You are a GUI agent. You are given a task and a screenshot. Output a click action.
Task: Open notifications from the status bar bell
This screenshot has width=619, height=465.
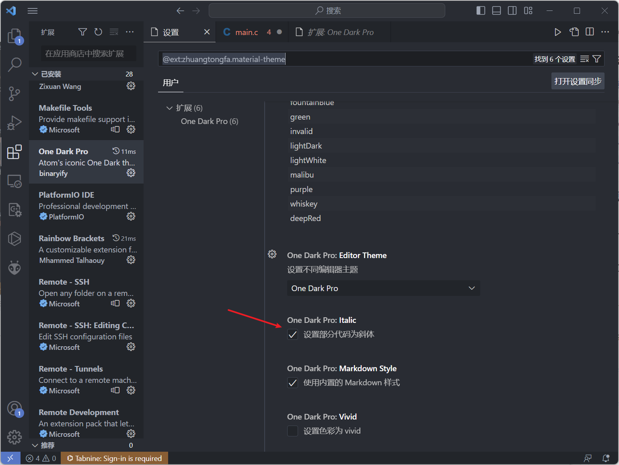point(606,458)
